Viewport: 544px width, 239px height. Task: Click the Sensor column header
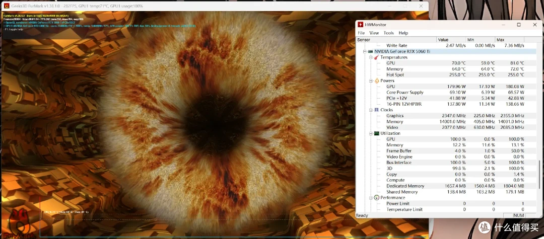point(396,40)
